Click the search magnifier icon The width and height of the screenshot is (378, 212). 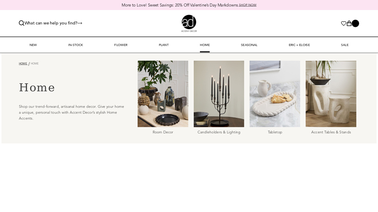tap(21, 23)
